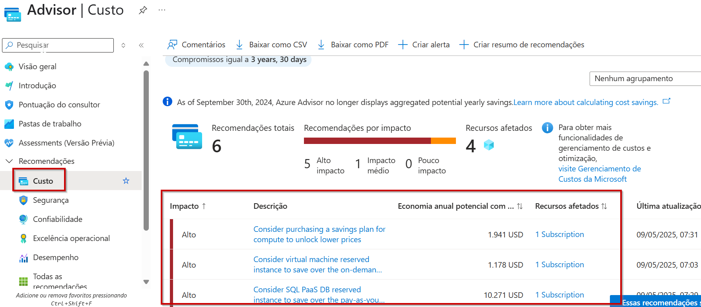Open Confiabilidade recommendations
The height and width of the screenshot is (307, 701).
click(58, 219)
